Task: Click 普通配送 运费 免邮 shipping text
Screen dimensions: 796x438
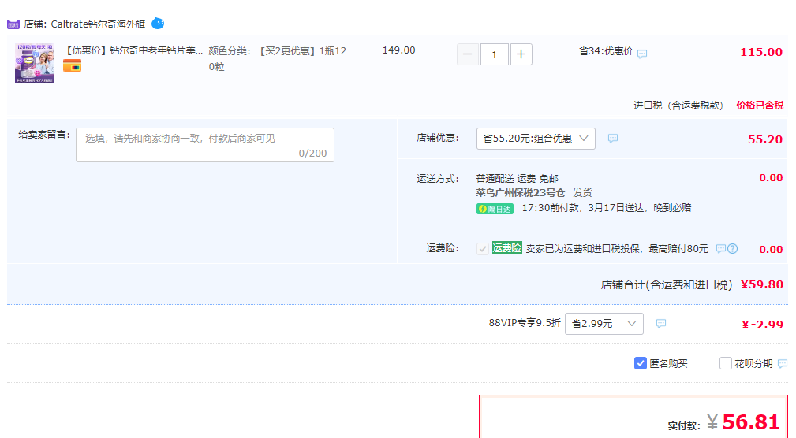Action: tap(518, 179)
